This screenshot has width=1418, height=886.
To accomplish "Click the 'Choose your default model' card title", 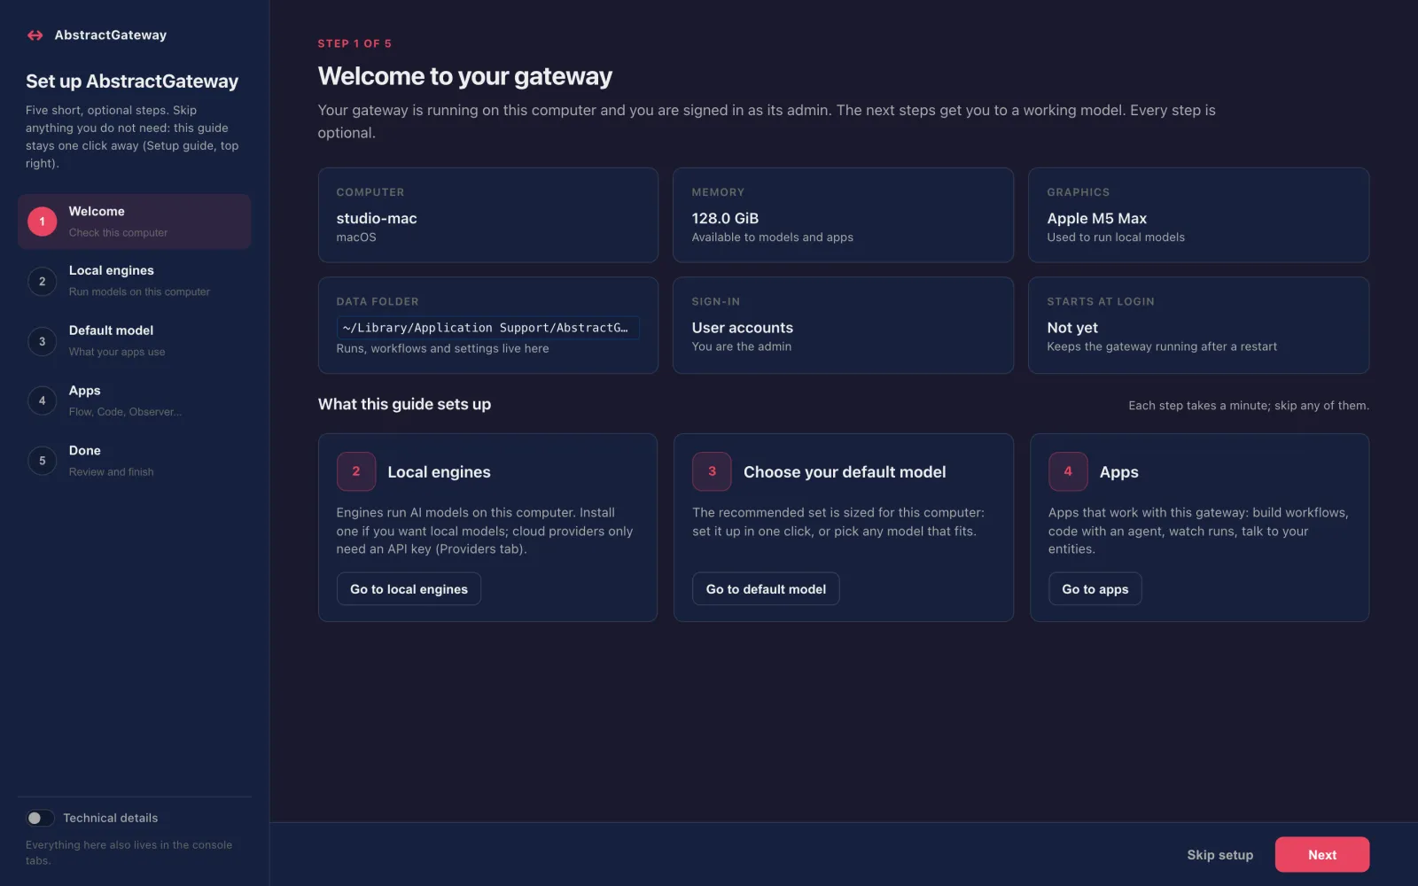I will (x=845, y=472).
